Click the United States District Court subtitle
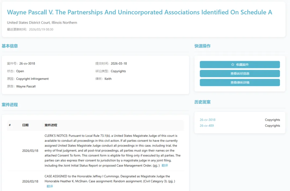 tap(42, 23)
